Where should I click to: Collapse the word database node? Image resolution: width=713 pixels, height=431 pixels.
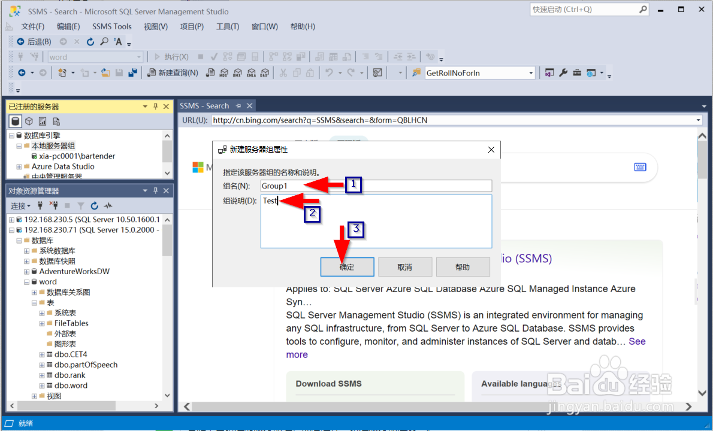26,282
